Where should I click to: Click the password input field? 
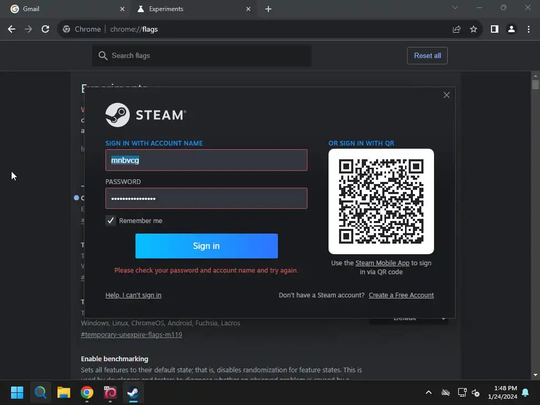[x=206, y=198]
